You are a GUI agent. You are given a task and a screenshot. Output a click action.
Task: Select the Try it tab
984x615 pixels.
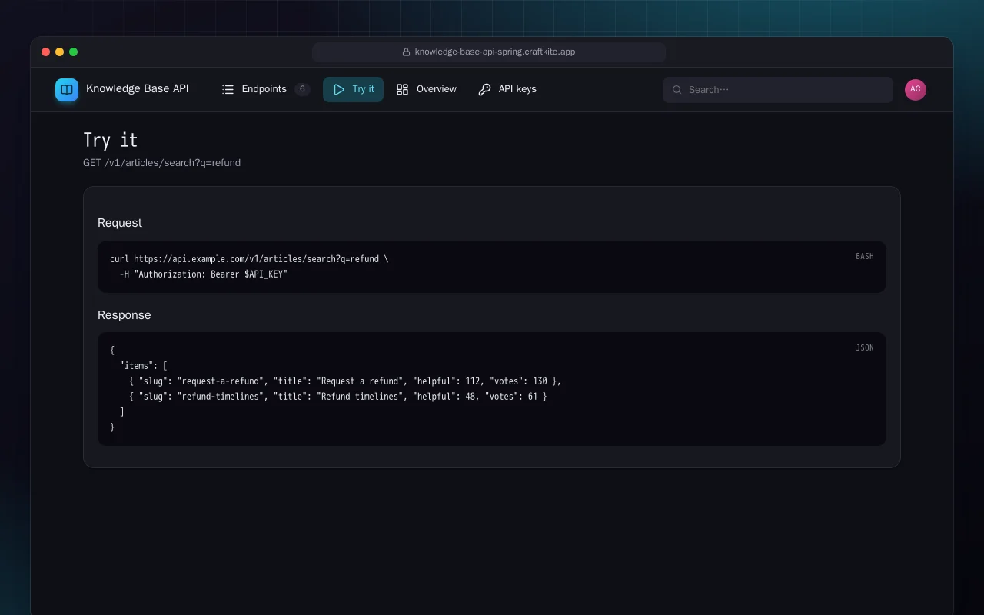pyautogui.click(x=353, y=90)
